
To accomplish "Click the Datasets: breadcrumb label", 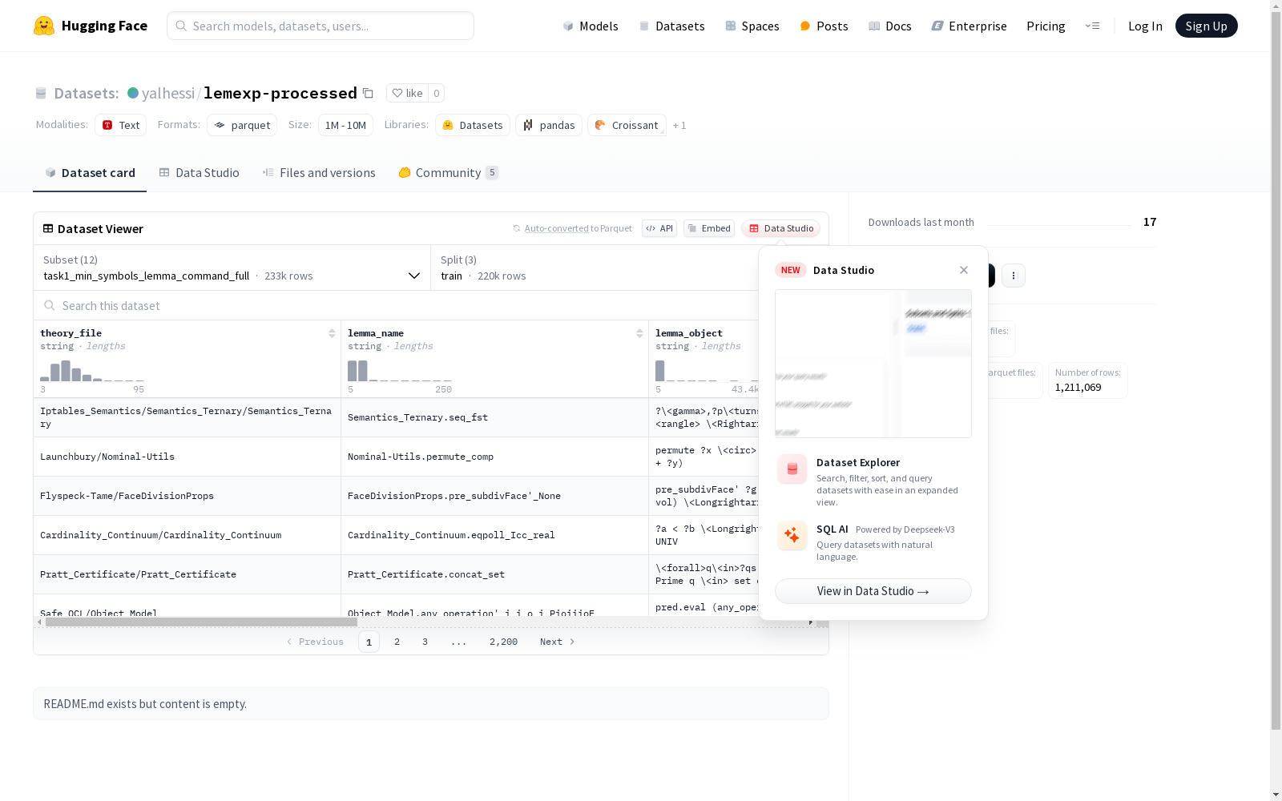I will point(87,93).
